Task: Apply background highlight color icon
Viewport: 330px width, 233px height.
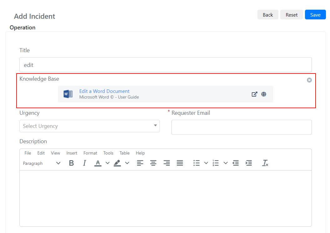Action: click(x=117, y=163)
